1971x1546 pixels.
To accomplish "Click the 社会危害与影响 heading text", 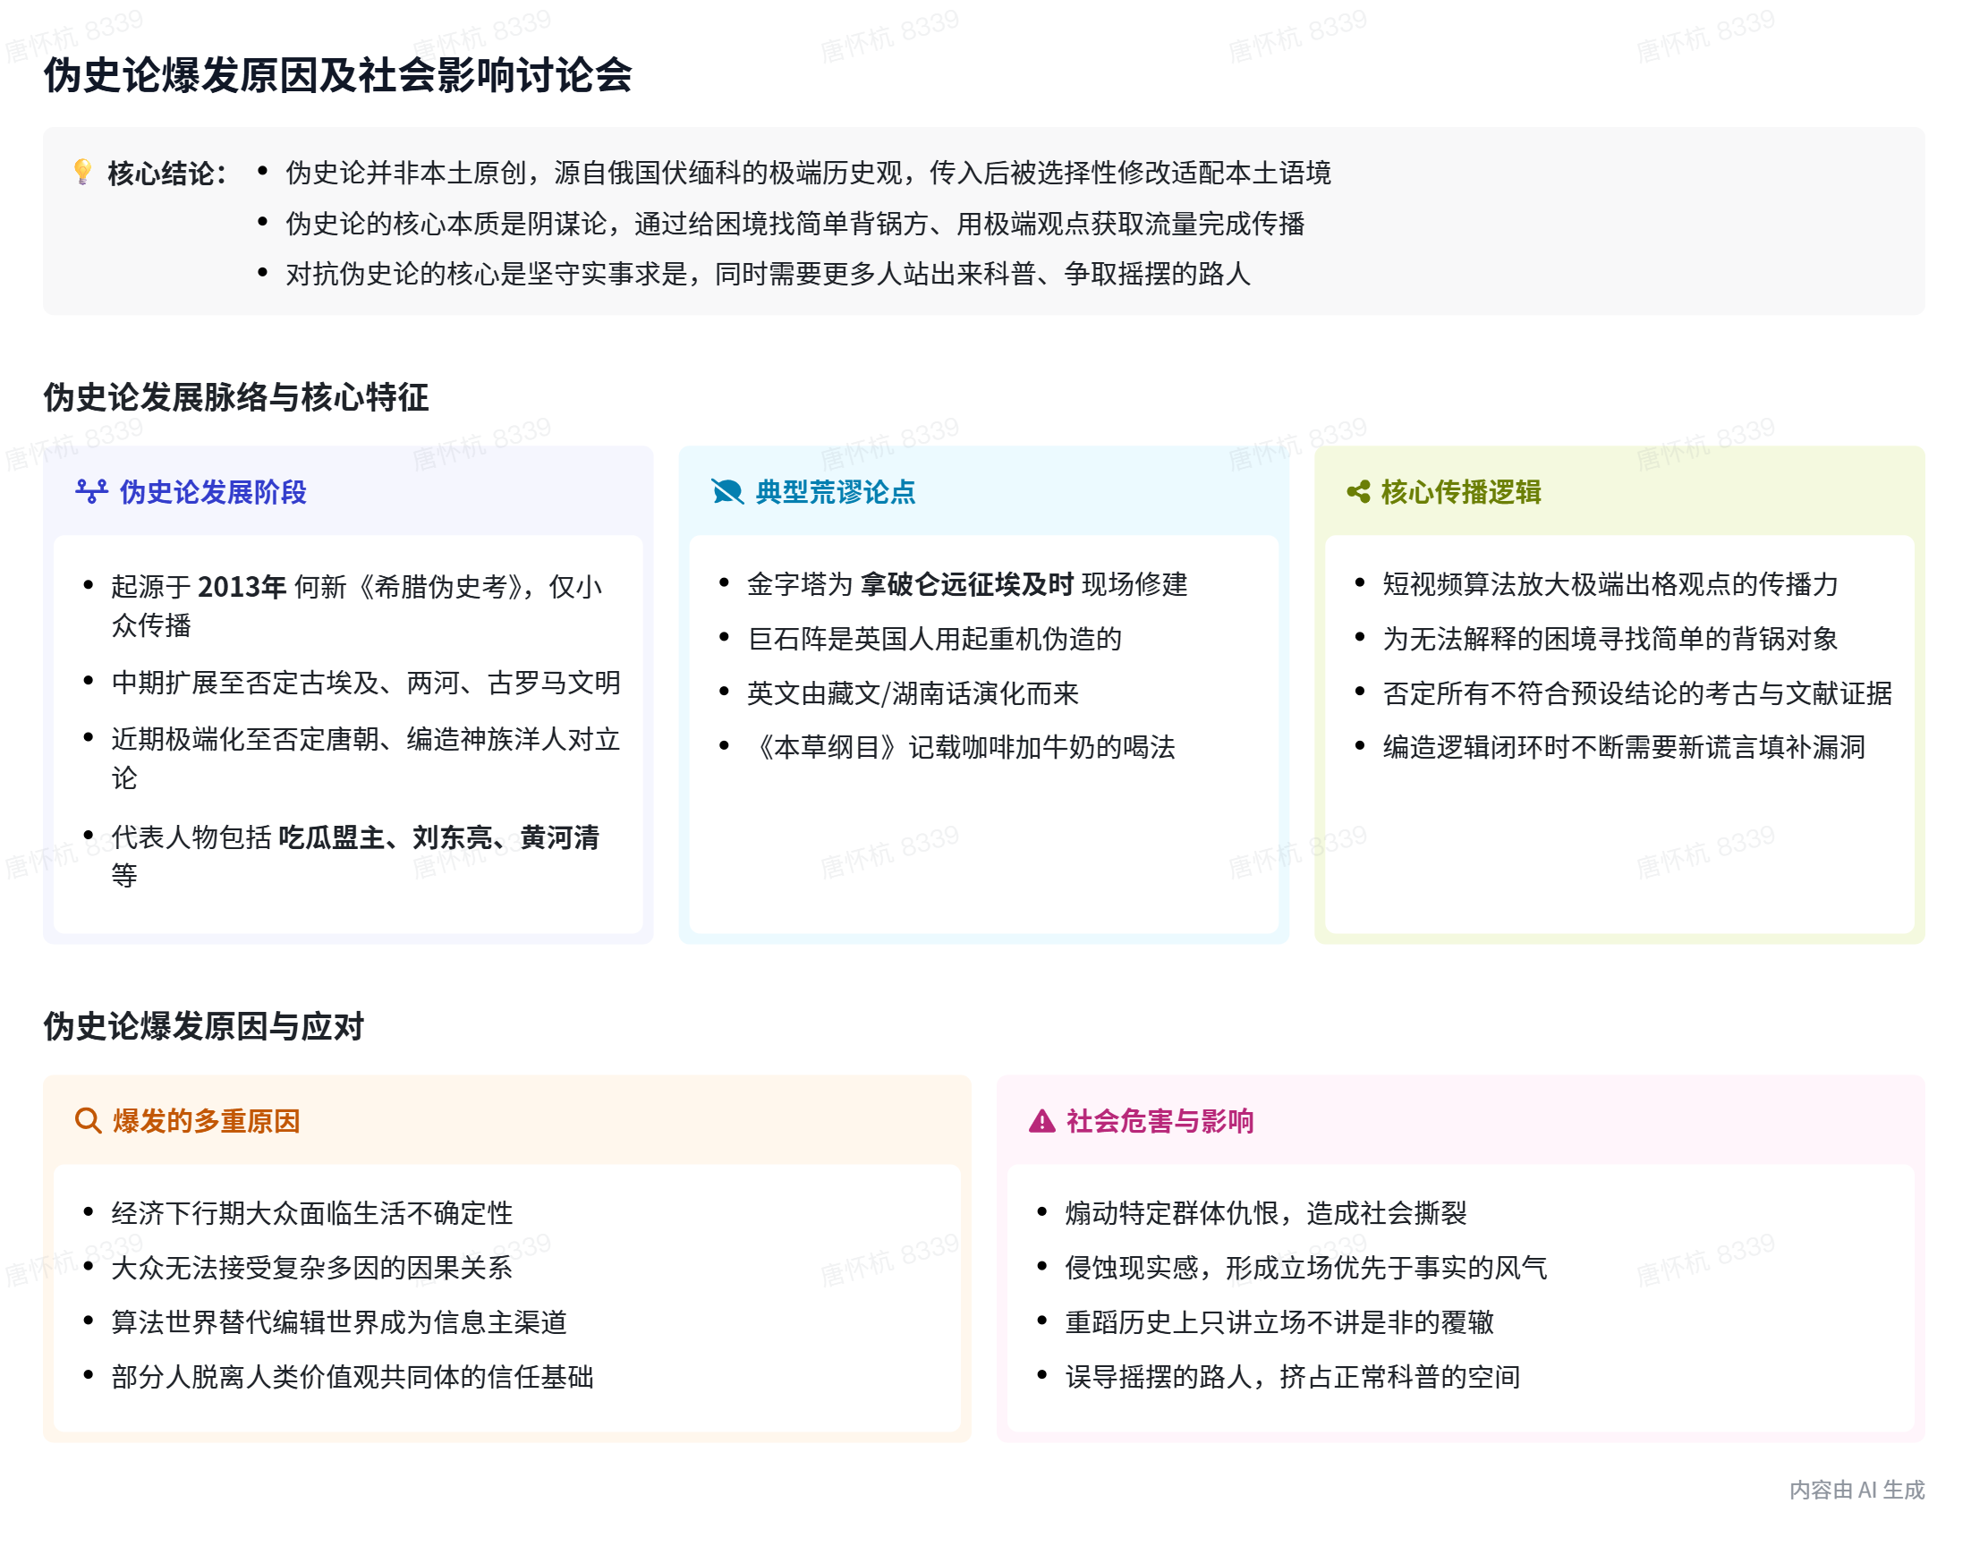I will [1160, 1120].
